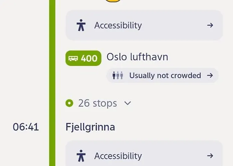The width and height of the screenshot is (233, 166).
Task: Open the Usually not crowded text label
Action: (165, 75)
